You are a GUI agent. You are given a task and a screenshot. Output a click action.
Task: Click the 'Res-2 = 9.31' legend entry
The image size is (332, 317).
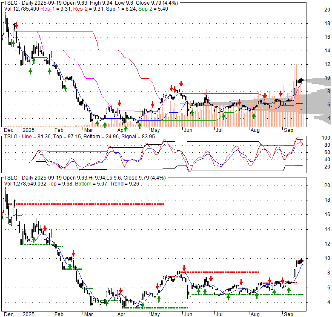pyautogui.click(x=88, y=9)
